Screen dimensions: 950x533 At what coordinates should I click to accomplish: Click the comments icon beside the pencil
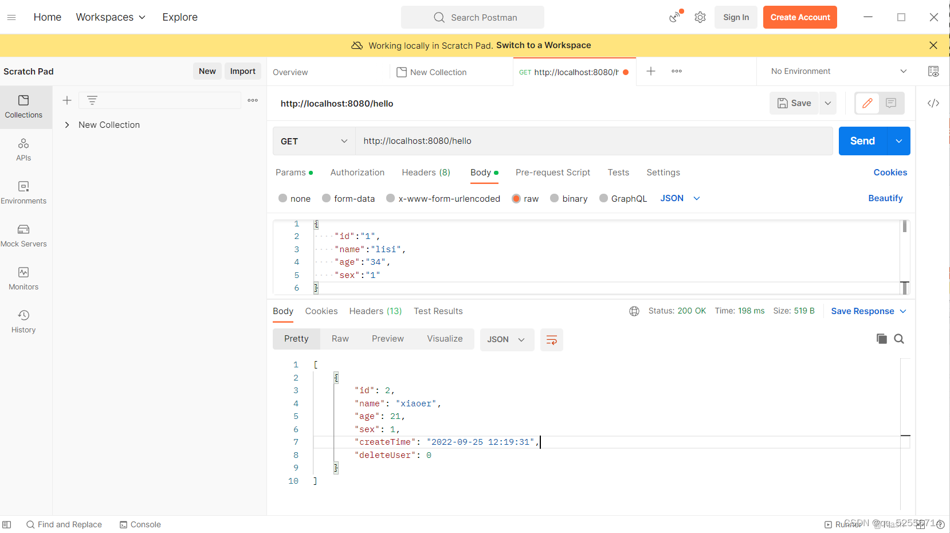click(891, 103)
